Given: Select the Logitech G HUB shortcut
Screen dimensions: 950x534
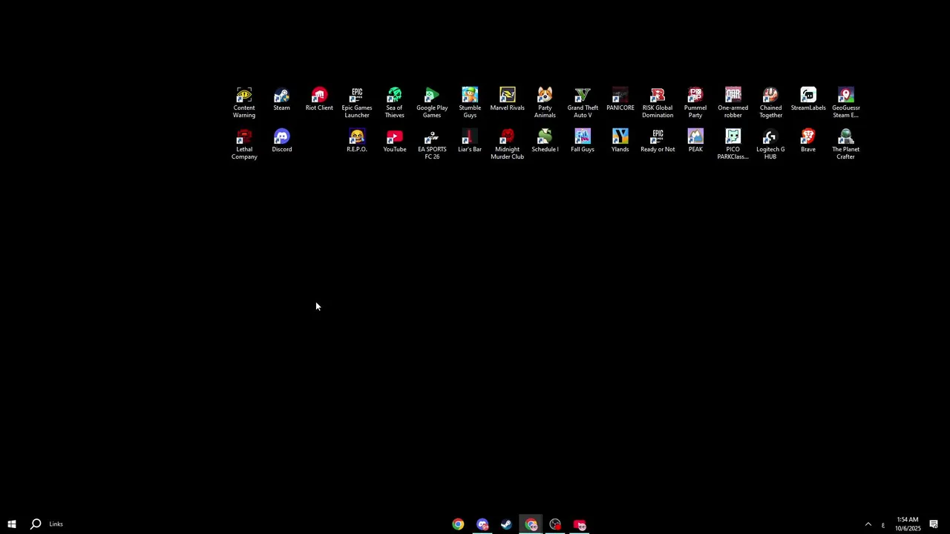Looking at the screenshot, I should pos(770,144).
